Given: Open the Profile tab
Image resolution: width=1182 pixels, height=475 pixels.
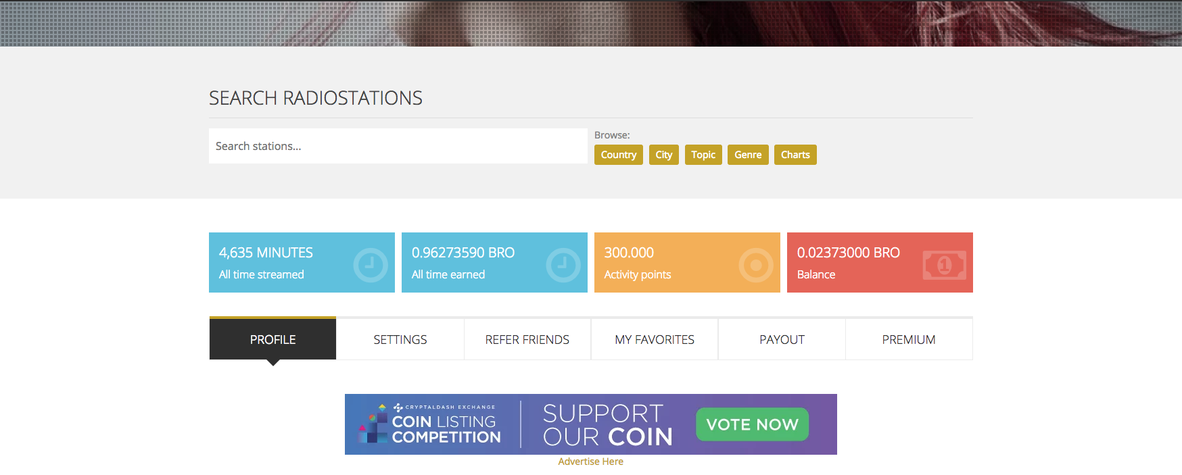Looking at the screenshot, I should pos(273,339).
